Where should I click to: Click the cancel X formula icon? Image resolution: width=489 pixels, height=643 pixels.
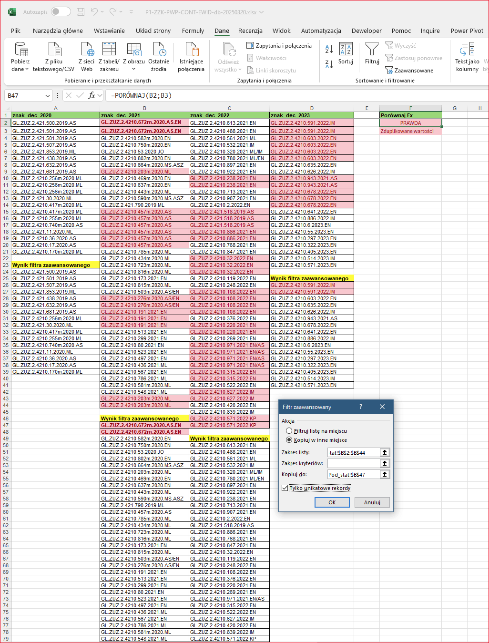click(69, 96)
